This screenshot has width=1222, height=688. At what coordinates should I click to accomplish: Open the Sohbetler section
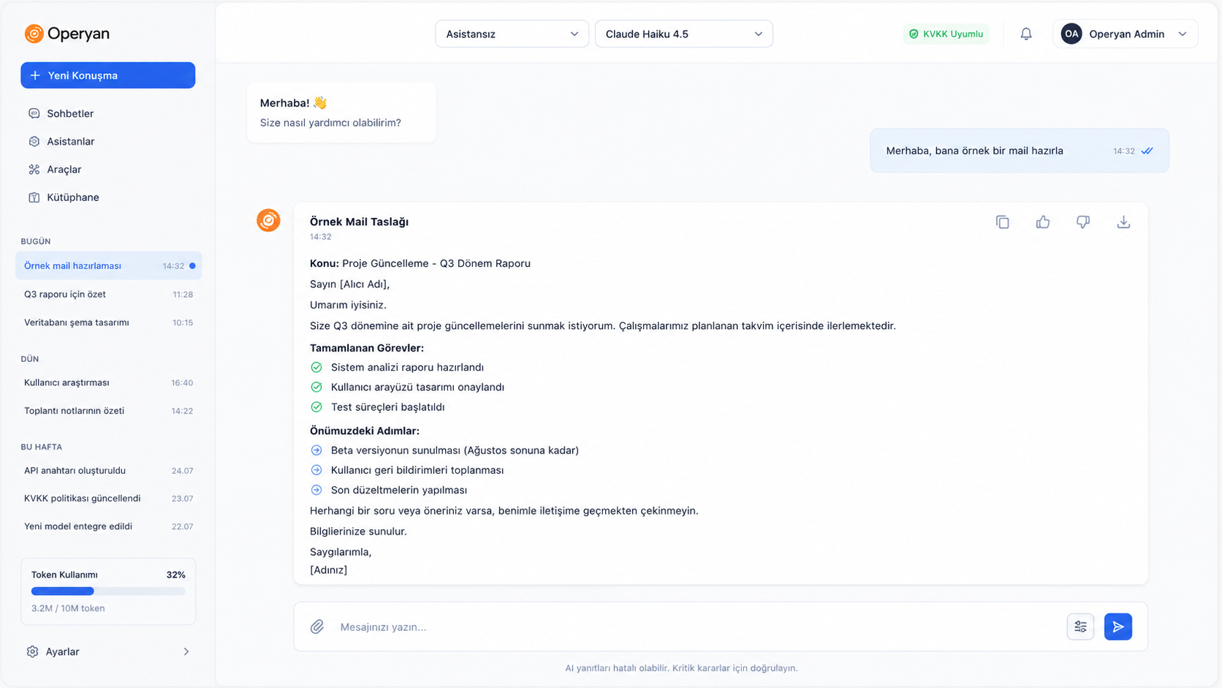click(x=108, y=113)
